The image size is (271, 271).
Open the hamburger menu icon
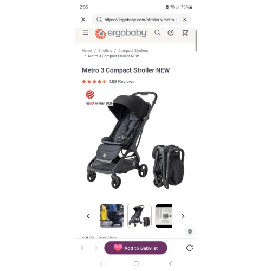tap(86, 33)
